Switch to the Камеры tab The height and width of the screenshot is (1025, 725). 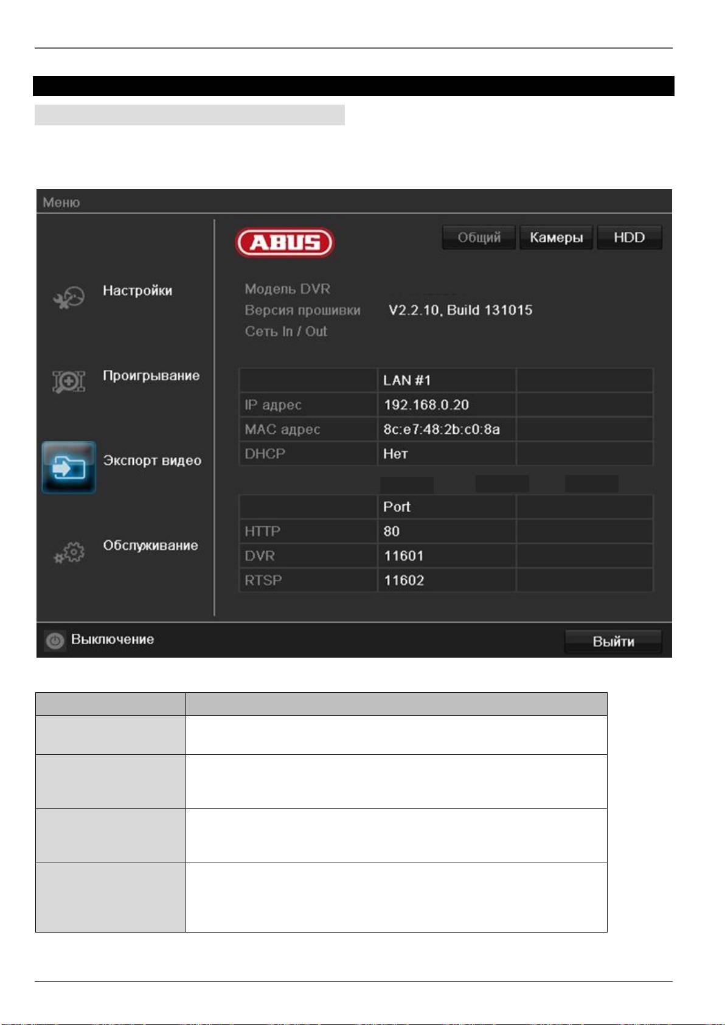(x=556, y=238)
